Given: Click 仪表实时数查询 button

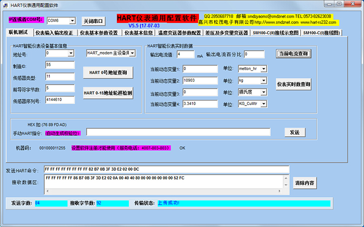Looking at the screenshot, I should coord(294,84).
